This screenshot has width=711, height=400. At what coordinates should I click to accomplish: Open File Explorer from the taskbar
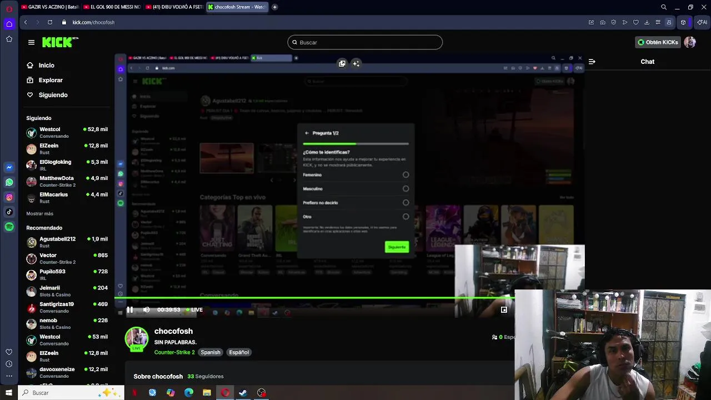click(207, 393)
